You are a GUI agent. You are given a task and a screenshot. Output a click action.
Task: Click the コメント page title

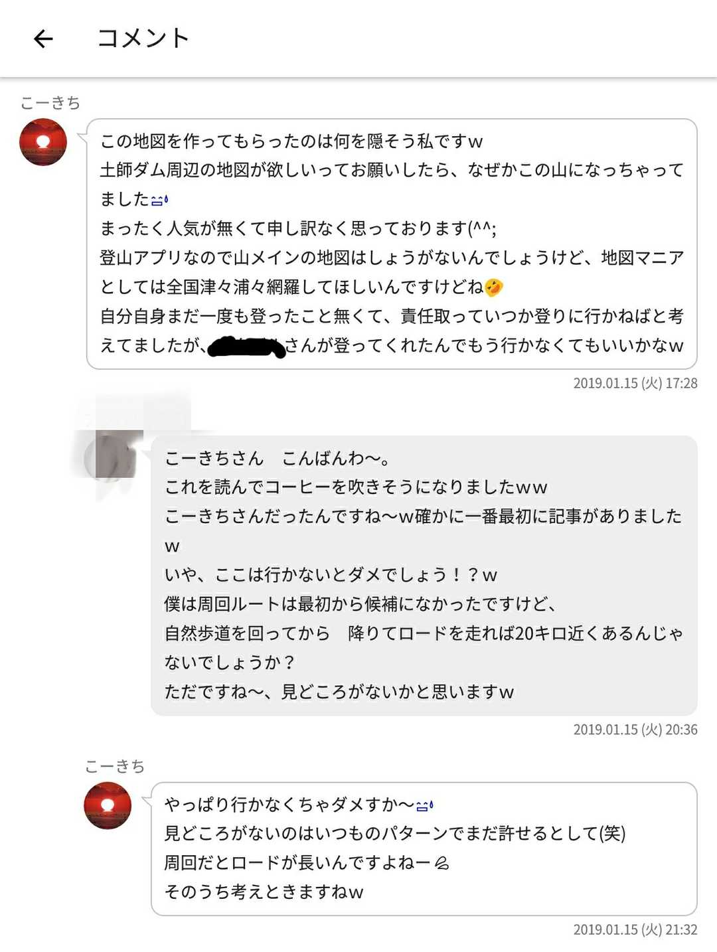(143, 39)
